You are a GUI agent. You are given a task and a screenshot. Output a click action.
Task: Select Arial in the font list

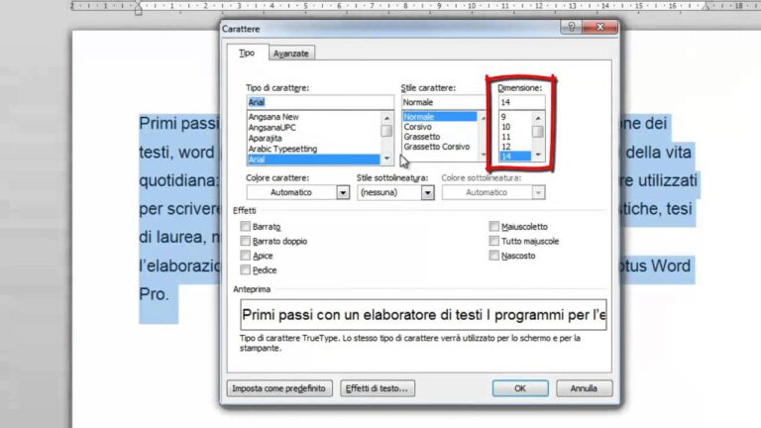pos(313,160)
